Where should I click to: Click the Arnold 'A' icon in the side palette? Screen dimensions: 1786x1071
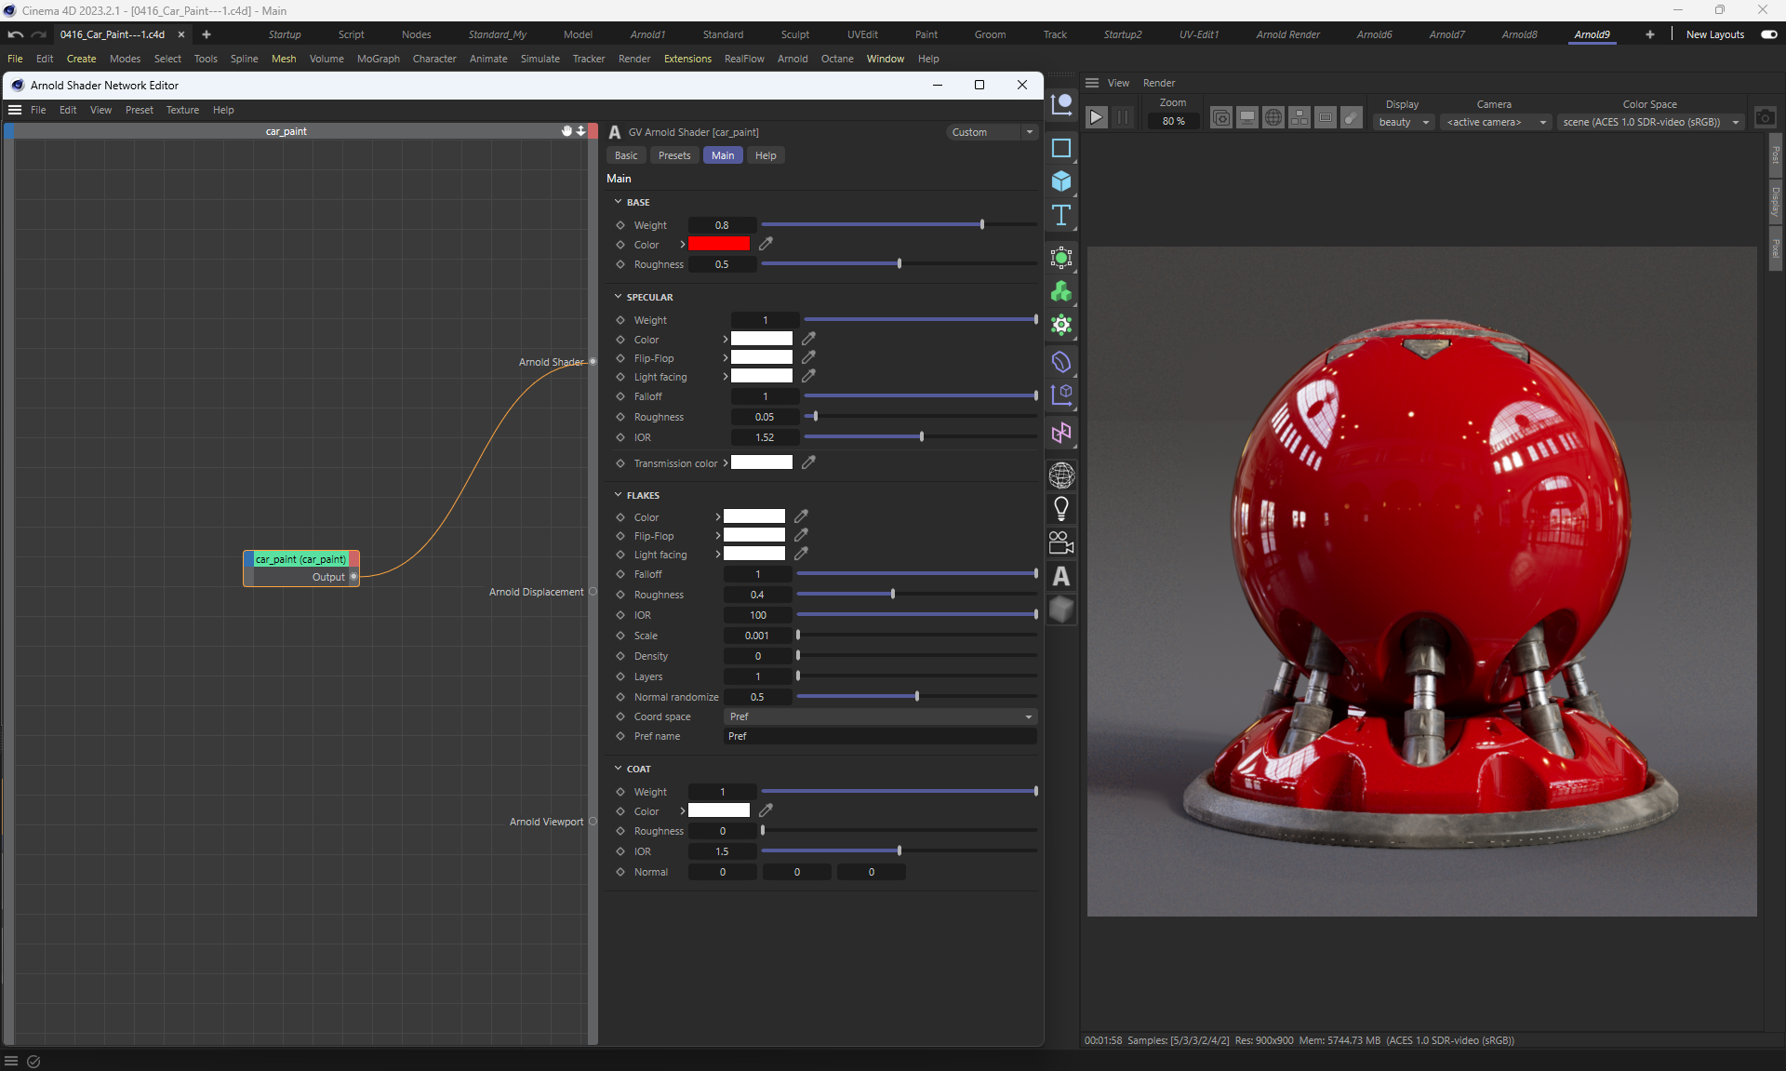[x=1061, y=577]
